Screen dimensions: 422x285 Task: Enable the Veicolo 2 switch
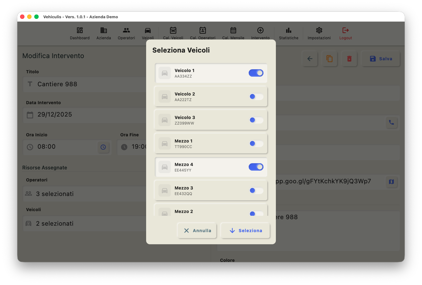(256, 96)
